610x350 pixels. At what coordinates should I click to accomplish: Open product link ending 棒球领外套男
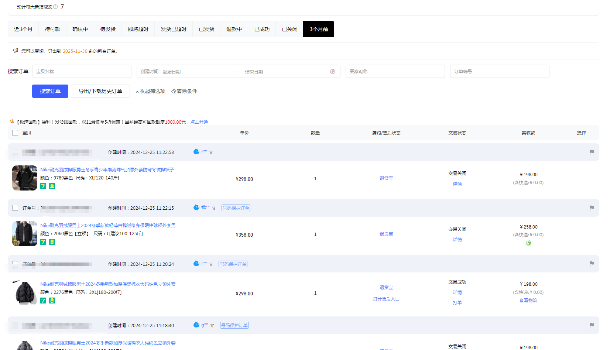108,226
